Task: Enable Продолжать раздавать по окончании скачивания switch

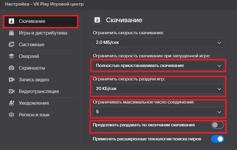Action: tap(218, 125)
